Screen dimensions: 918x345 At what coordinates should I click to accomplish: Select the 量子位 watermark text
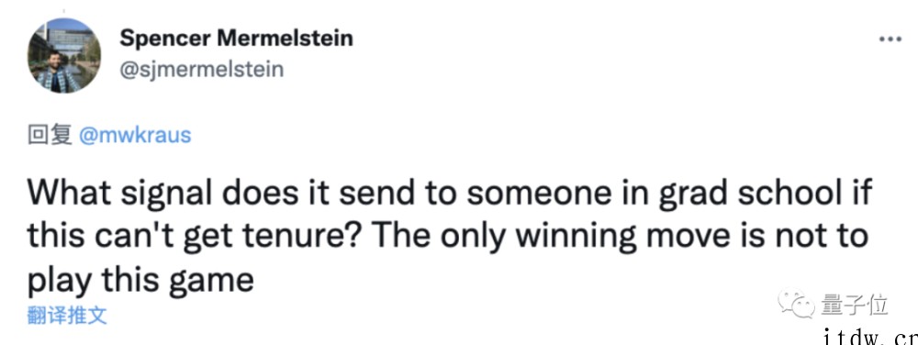coord(854,305)
